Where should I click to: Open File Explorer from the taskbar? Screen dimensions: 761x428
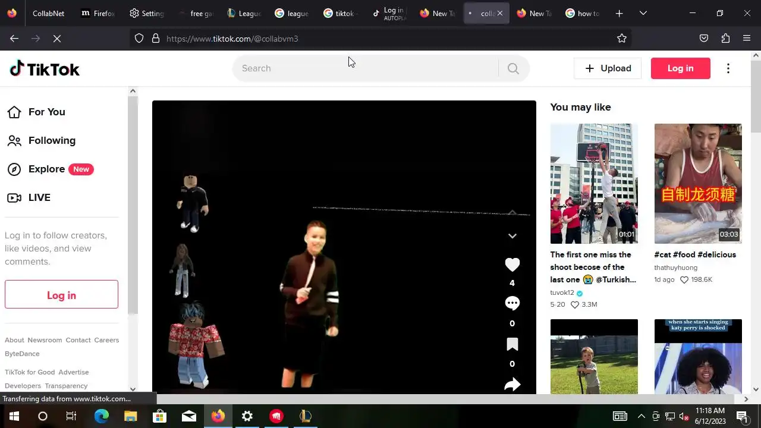click(x=130, y=416)
